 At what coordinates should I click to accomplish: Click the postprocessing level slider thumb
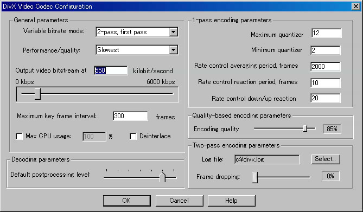(163, 177)
